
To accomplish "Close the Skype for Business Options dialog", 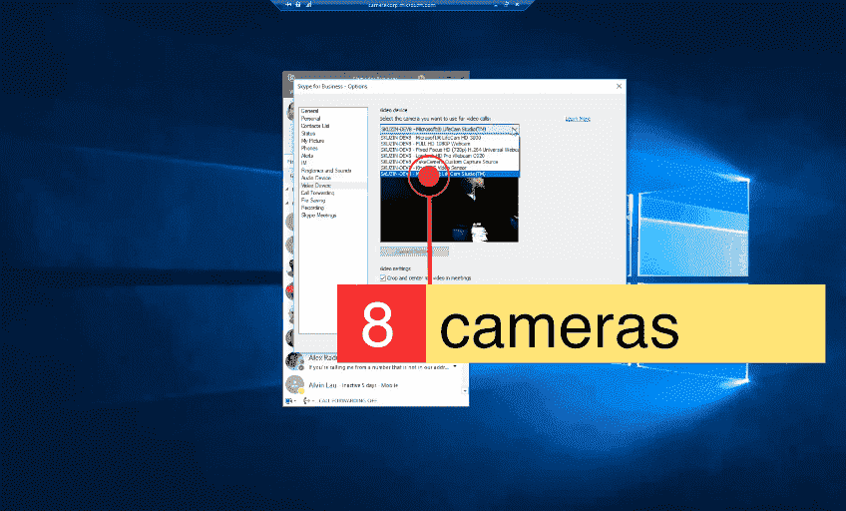I will pos(619,87).
